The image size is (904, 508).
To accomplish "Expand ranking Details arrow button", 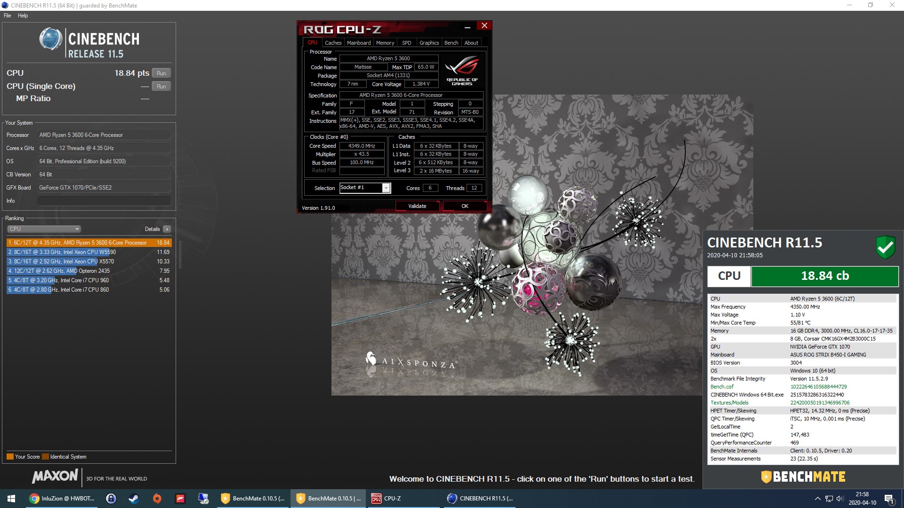I will (x=167, y=229).
